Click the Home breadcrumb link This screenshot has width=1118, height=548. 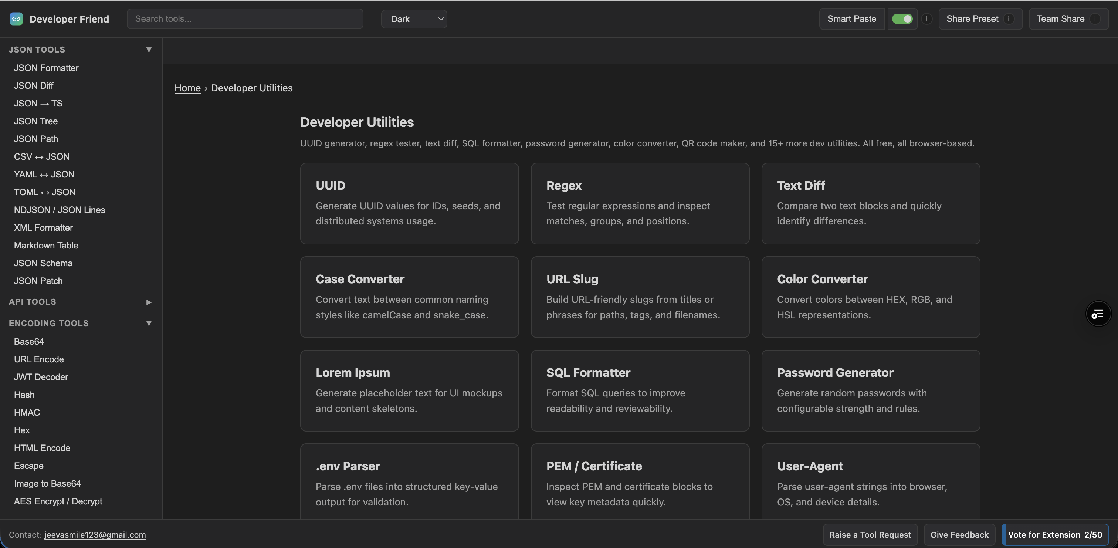click(187, 88)
